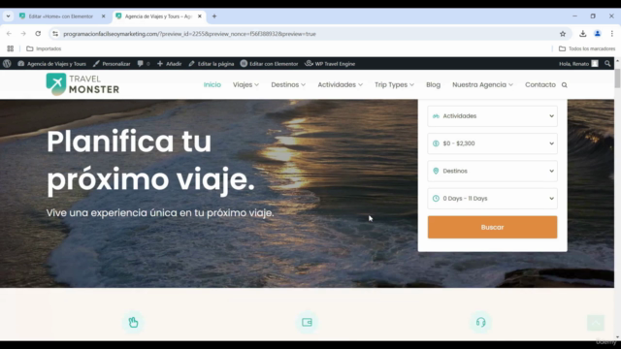Open Destinos search form dropdown
The width and height of the screenshot is (621, 349).
click(492, 171)
